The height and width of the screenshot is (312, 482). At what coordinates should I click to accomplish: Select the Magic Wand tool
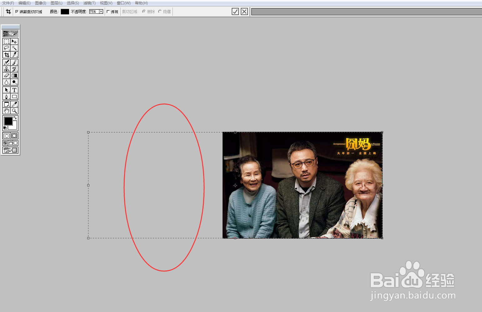tap(14, 48)
